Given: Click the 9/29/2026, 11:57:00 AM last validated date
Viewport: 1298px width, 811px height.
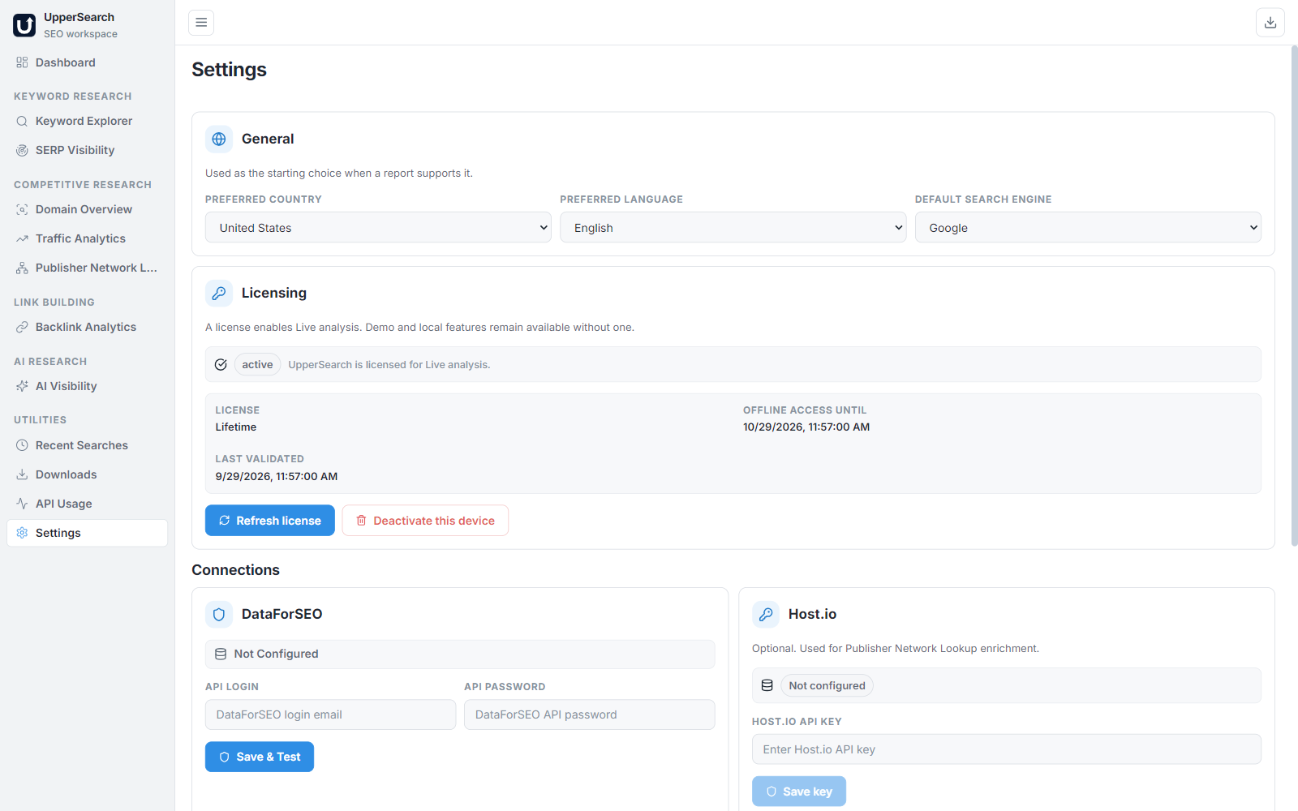Looking at the screenshot, I should pyautogui.click(x=277, y=477).
